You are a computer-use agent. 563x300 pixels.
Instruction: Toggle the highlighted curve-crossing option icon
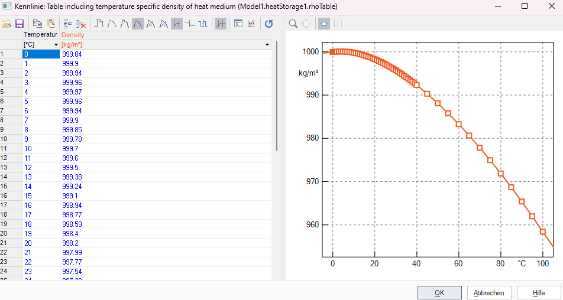click(x=221, y=24)
